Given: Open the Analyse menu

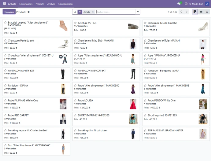Looking at the screenshot, I should (51, 4).
